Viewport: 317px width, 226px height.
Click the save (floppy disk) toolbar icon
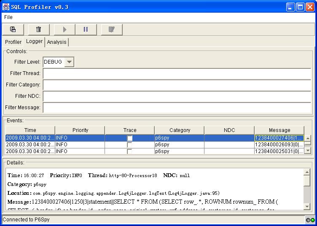tap(13, 30)
